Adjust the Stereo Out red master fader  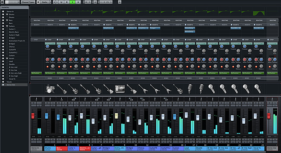tap(269, 116)
